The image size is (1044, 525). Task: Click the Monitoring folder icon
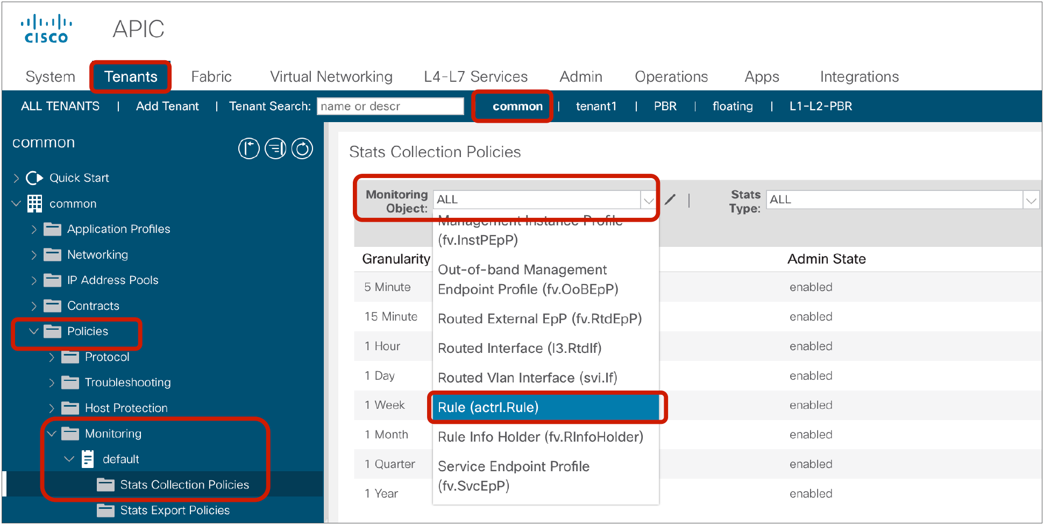(70, 434)
